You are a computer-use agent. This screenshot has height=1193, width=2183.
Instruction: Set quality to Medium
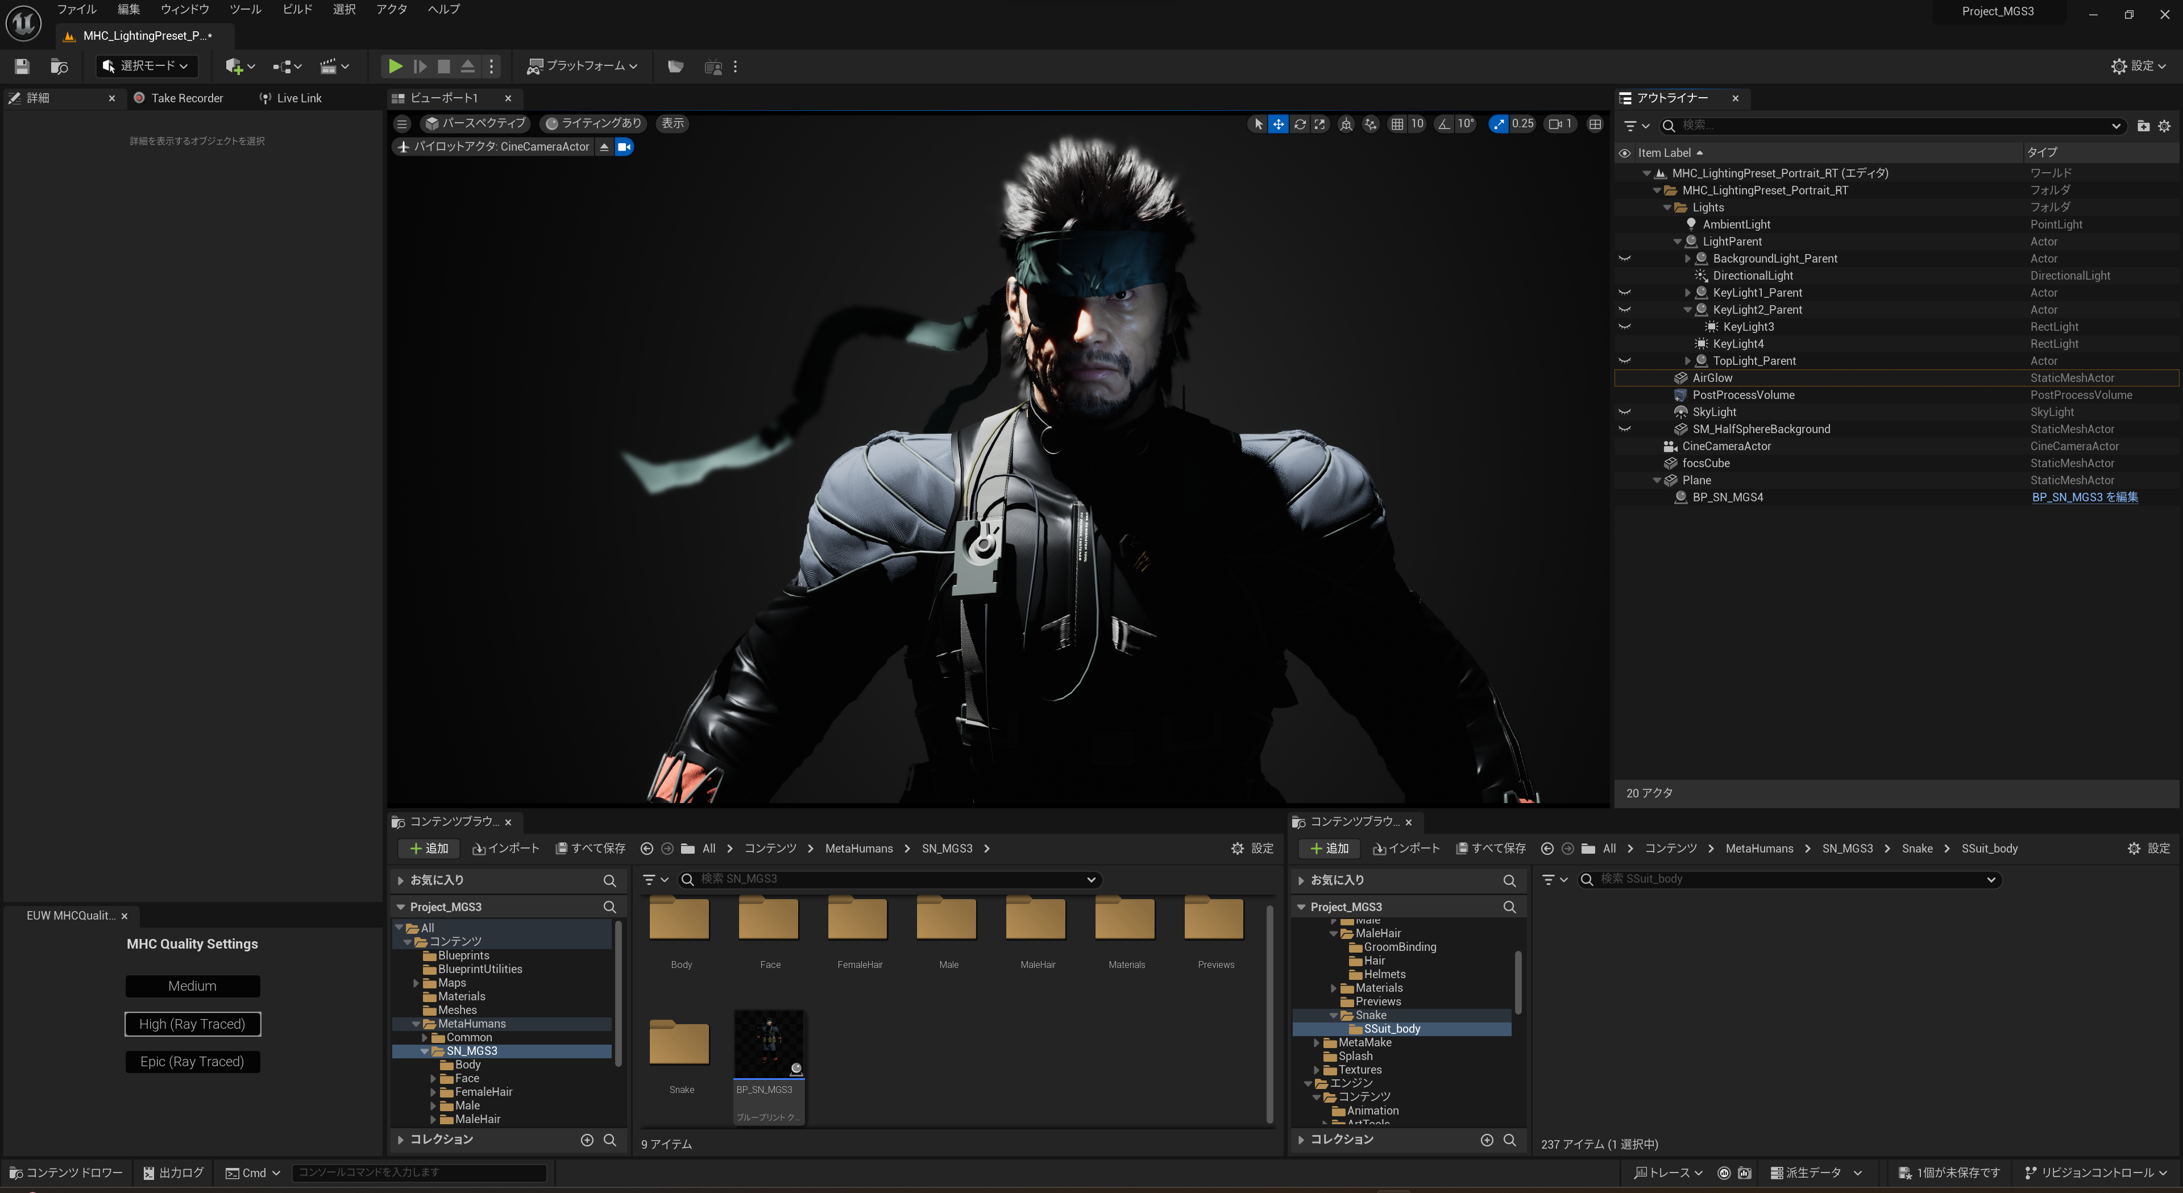(x=192, y=986)
